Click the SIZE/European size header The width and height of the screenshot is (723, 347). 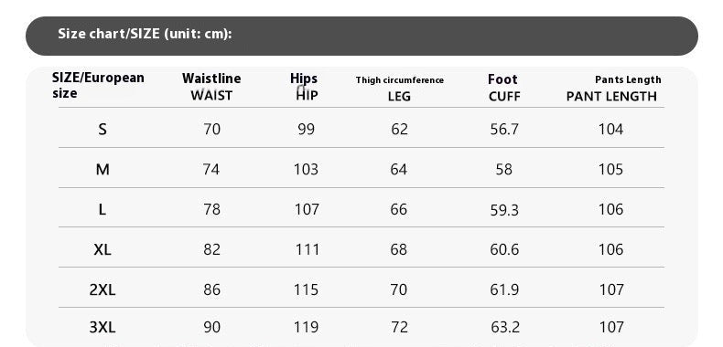pyautogui.click(x=98, y=85)
